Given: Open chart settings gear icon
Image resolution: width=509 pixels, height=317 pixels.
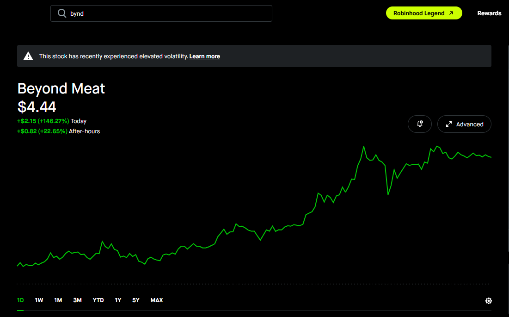Looking at the screenshot, I should [x=488, y=301].
